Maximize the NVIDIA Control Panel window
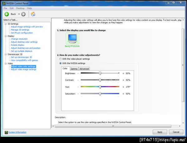Screen dimensions: 187x143 [x=174, y=2]
